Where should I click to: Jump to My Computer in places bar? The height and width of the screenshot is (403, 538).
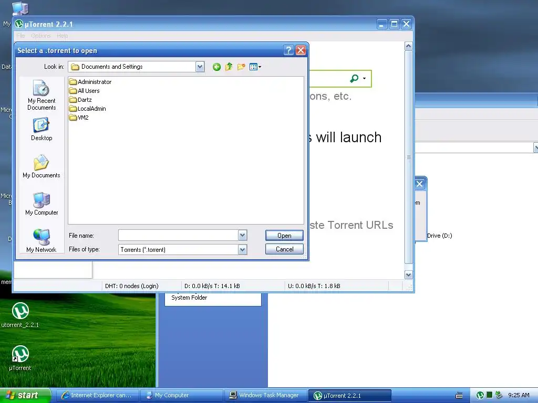42,204
